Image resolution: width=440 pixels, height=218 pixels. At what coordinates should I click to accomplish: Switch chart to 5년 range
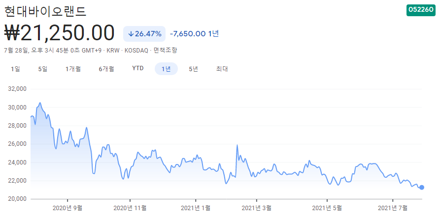coord(194,69)
